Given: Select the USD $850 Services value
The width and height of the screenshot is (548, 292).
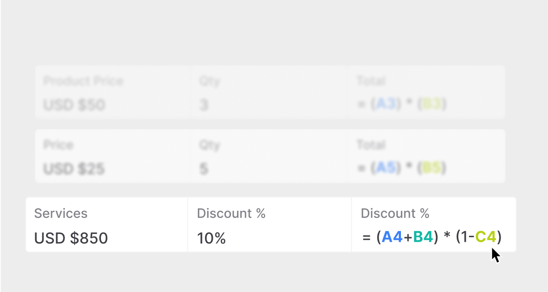Looking at the screenshot, I should 71,238.
